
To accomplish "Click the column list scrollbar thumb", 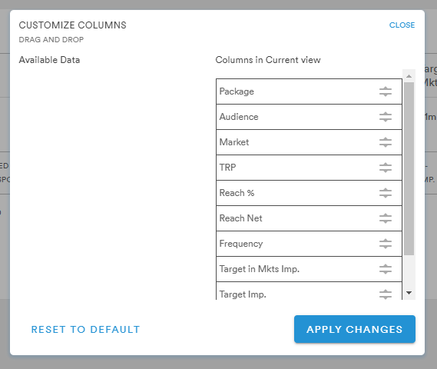I will click(409, 168).
